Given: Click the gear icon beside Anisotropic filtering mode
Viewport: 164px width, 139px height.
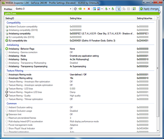Looking at the screenshot, I should point(7,75).
